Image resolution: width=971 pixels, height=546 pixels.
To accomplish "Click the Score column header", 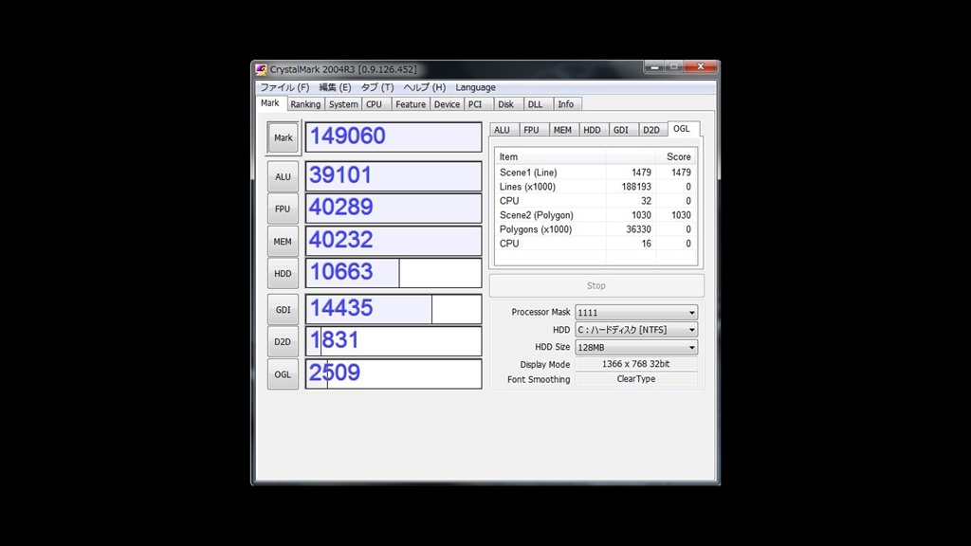I will pos(675,156).
